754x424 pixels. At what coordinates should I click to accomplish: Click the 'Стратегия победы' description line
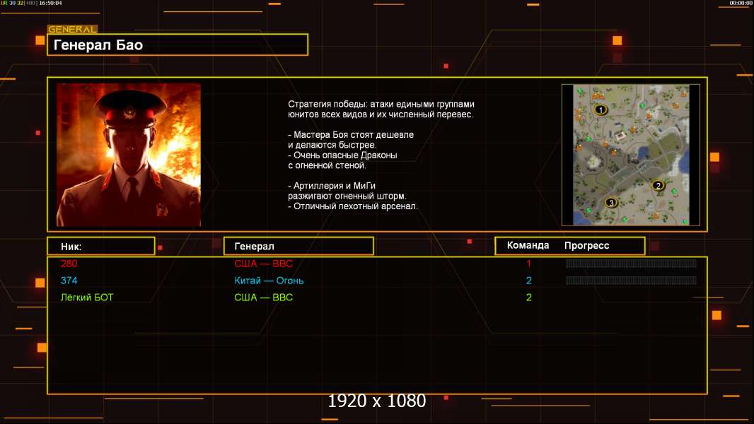pos(381,104)
